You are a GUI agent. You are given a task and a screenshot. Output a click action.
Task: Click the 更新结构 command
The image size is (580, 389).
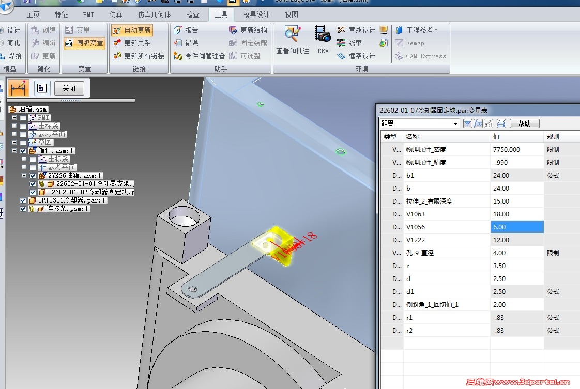pyautogui.click(x=248, y=30)
